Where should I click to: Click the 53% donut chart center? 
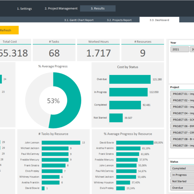point(53,101)
